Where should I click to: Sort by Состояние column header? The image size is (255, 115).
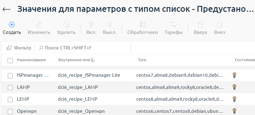tap(245, 60)
